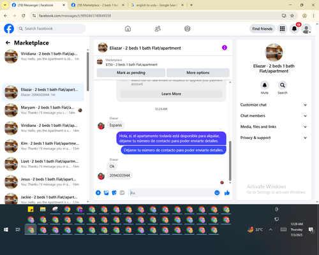Open the Jesus conversation

coord(43,182)
